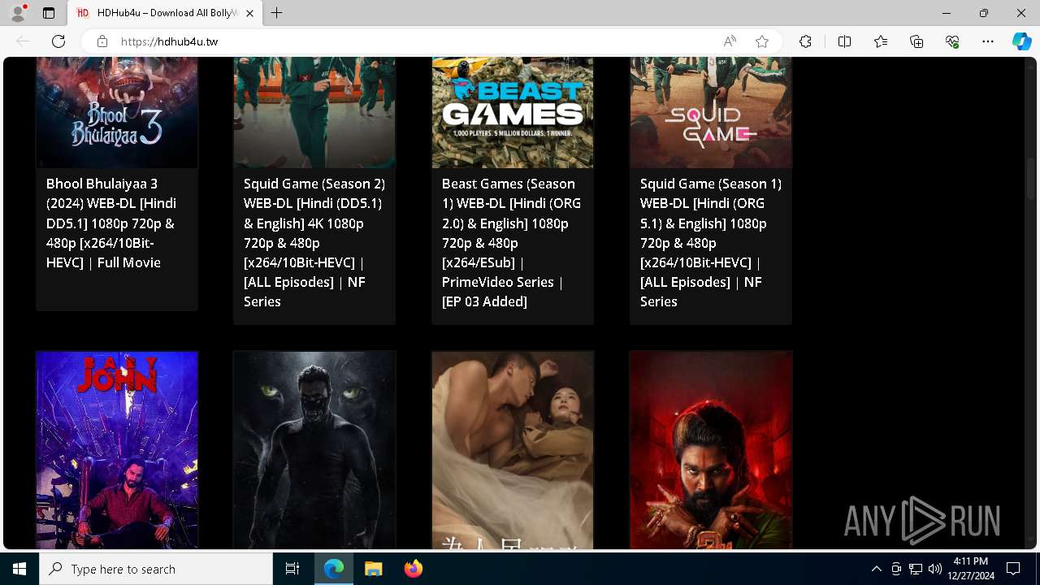Launch Copilot sidebar
The height and width of the screenshot is (585, 1040).
[1022, 41]
